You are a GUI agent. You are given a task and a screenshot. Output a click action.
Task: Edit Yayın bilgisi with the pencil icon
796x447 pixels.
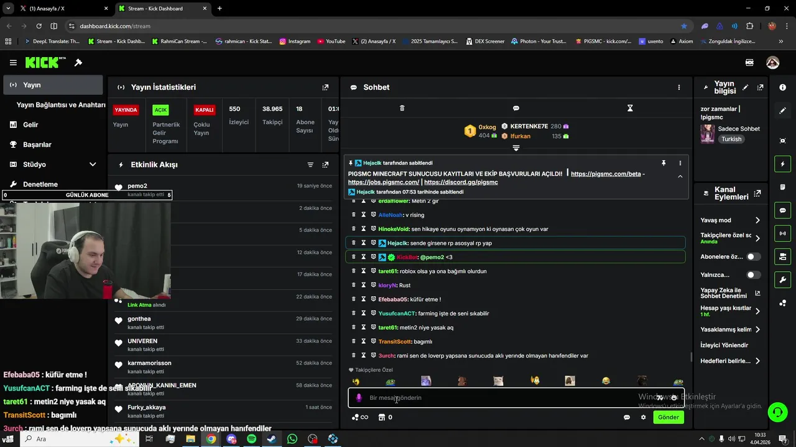coord(745,88)
